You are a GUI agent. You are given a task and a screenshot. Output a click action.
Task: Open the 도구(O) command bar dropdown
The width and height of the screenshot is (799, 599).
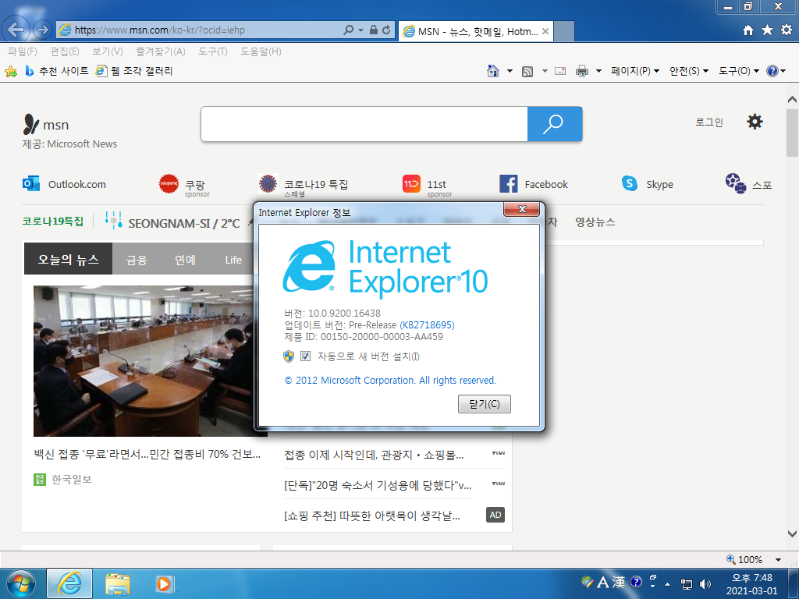coord(738,71)
